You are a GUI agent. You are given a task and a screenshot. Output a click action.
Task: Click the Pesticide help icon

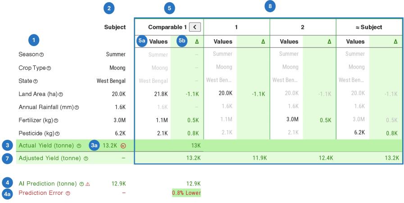58,134
